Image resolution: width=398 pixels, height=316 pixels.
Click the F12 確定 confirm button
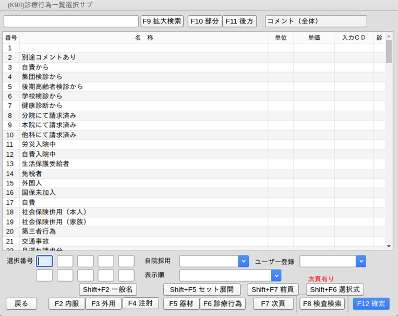pos(371,304)
